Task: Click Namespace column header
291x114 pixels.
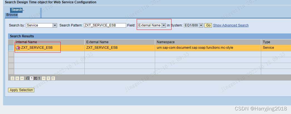Action: click(208, 42)
